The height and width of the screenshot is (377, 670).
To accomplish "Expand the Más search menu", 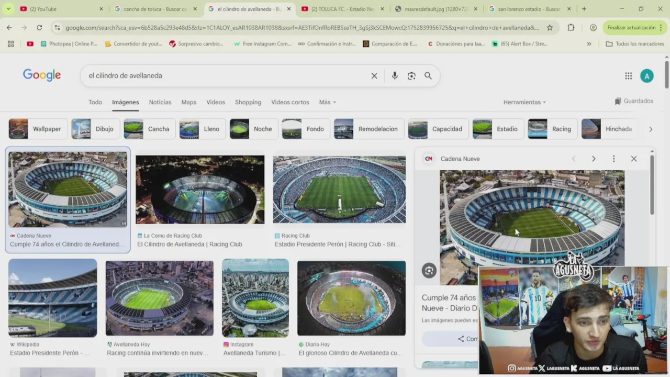I will (x=328, y=102).
